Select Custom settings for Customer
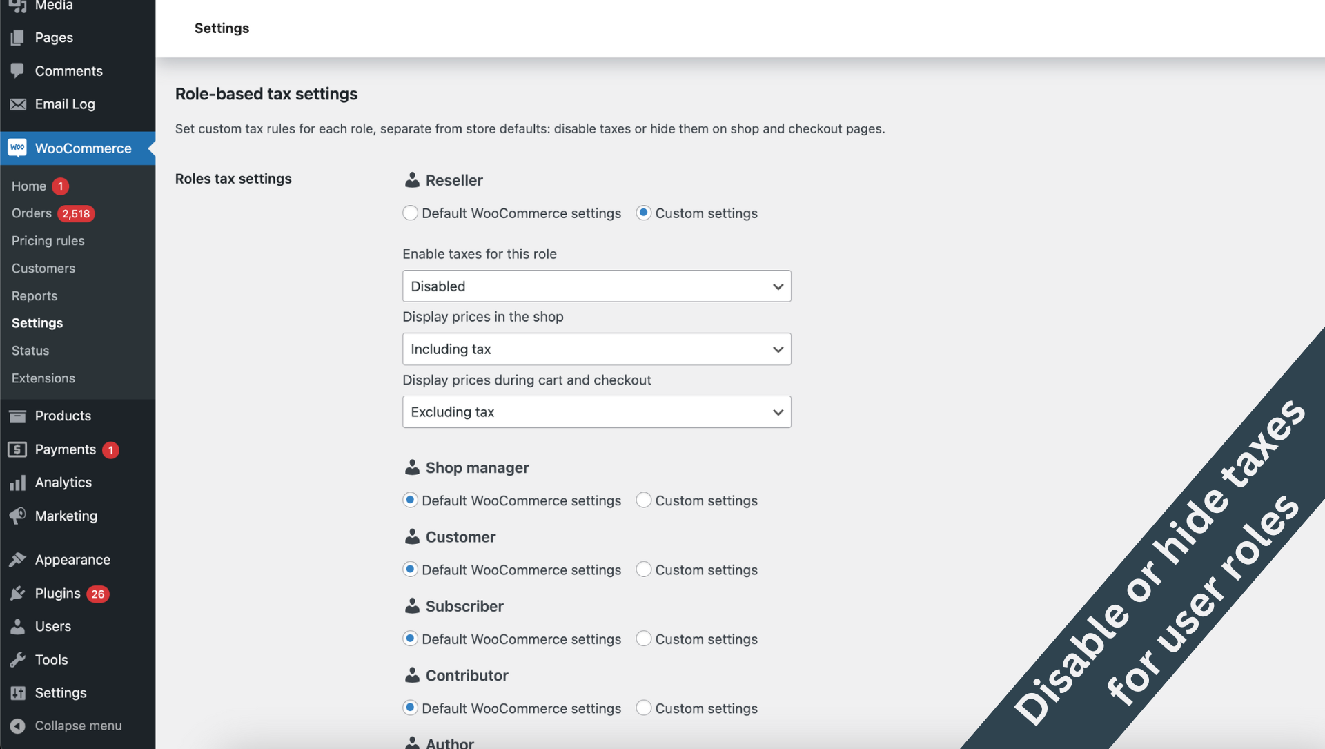 [643, 570]
